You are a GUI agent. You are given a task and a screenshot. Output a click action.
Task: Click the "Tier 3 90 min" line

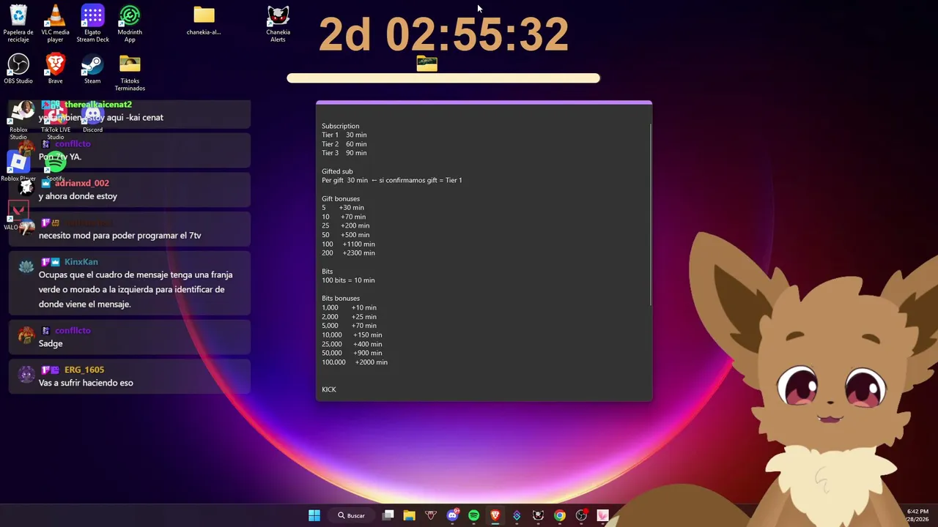[x=344, y=153]
